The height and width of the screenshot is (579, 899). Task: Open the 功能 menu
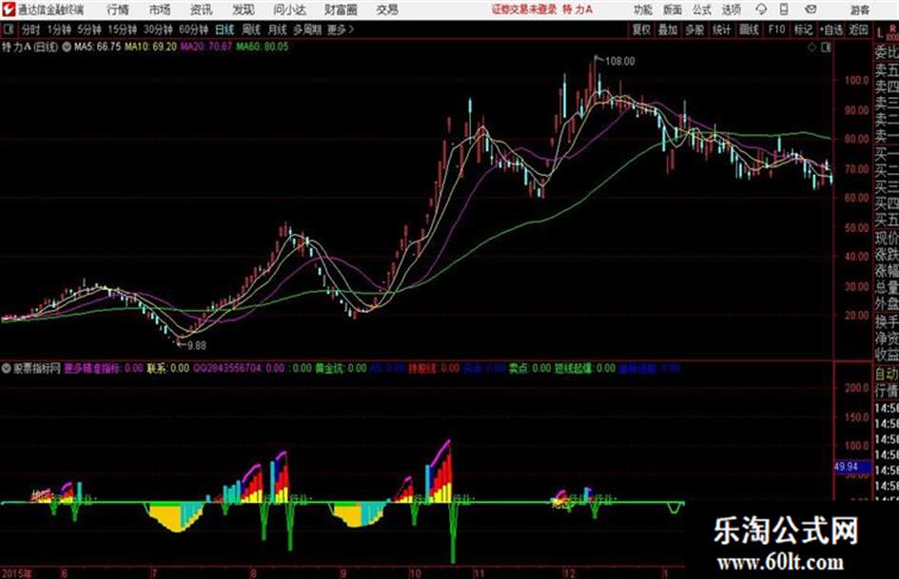pyautogui.click(x=643, y=10)
